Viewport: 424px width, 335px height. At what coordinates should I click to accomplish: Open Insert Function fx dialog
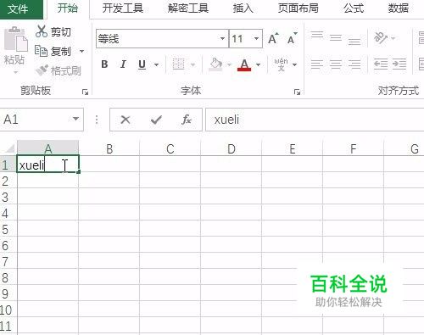(187, 120)
